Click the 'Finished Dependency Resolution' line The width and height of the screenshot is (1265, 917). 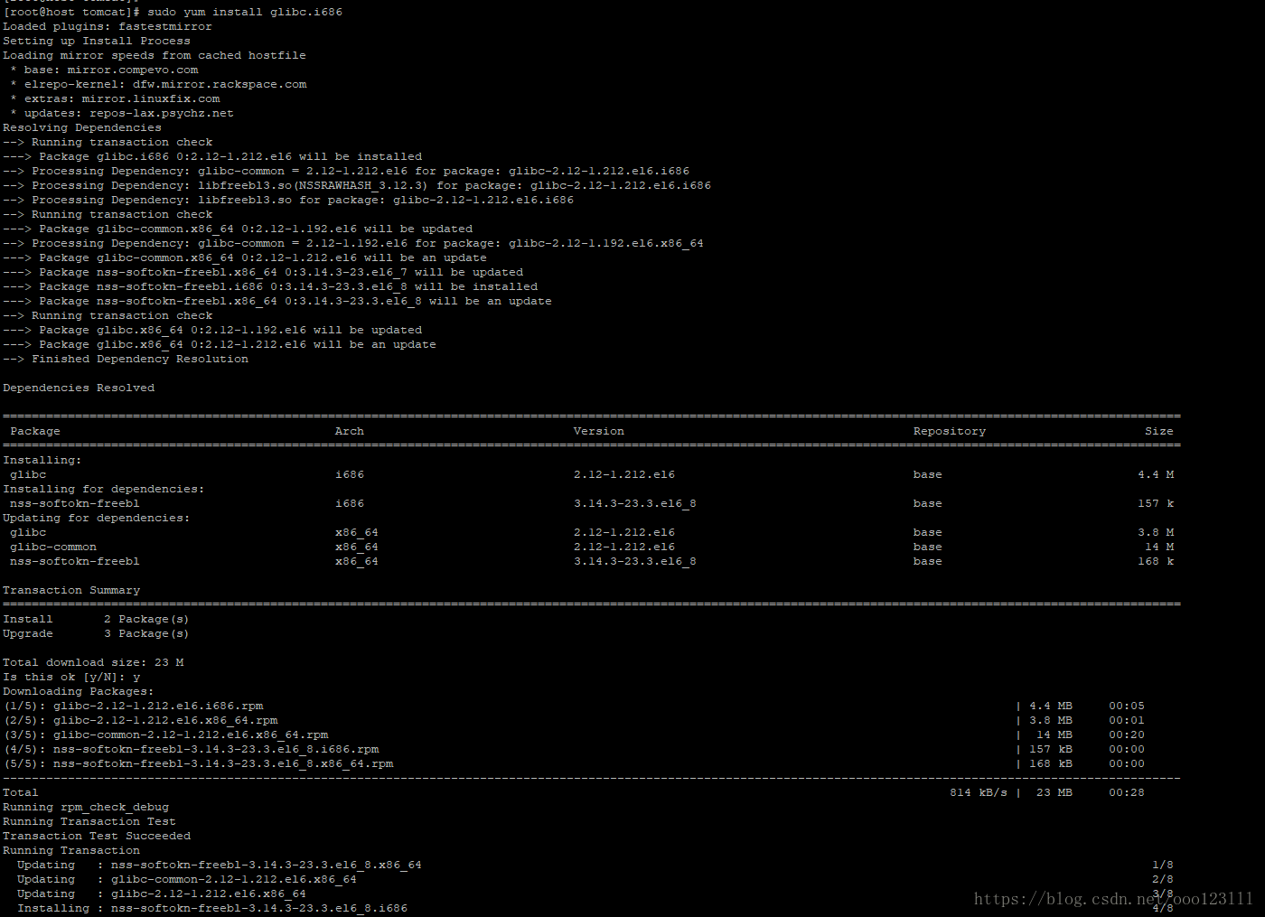[x=139, y=359]
